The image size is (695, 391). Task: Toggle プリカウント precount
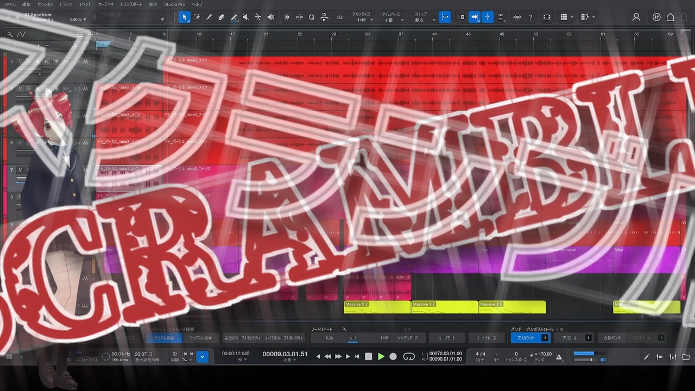[x=530, y=338]
